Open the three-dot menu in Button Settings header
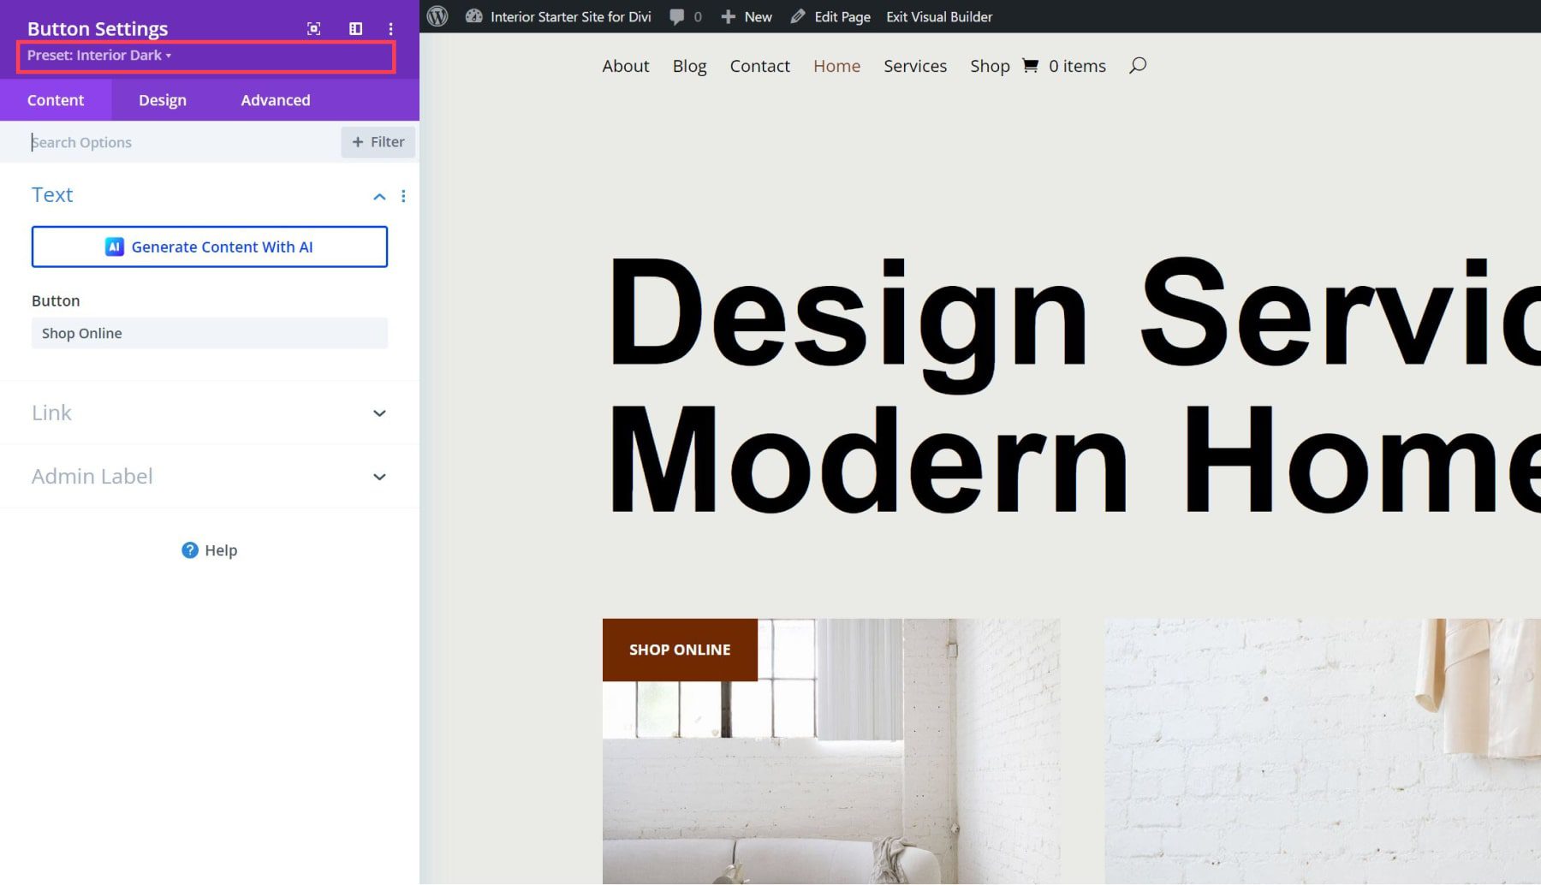 tap(391, 28)
